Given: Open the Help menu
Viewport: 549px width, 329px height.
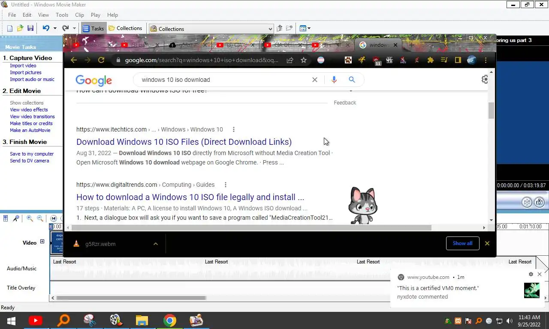Looking at the screenshot, I should tap(112, 15).
